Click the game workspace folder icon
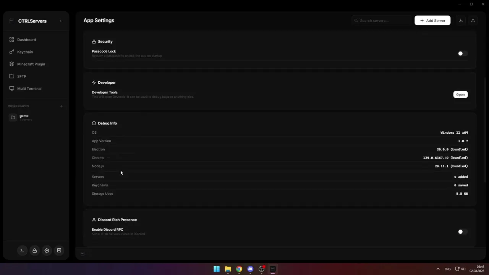The width and height of the screenshot is (489, 275). tap(13, 117)
